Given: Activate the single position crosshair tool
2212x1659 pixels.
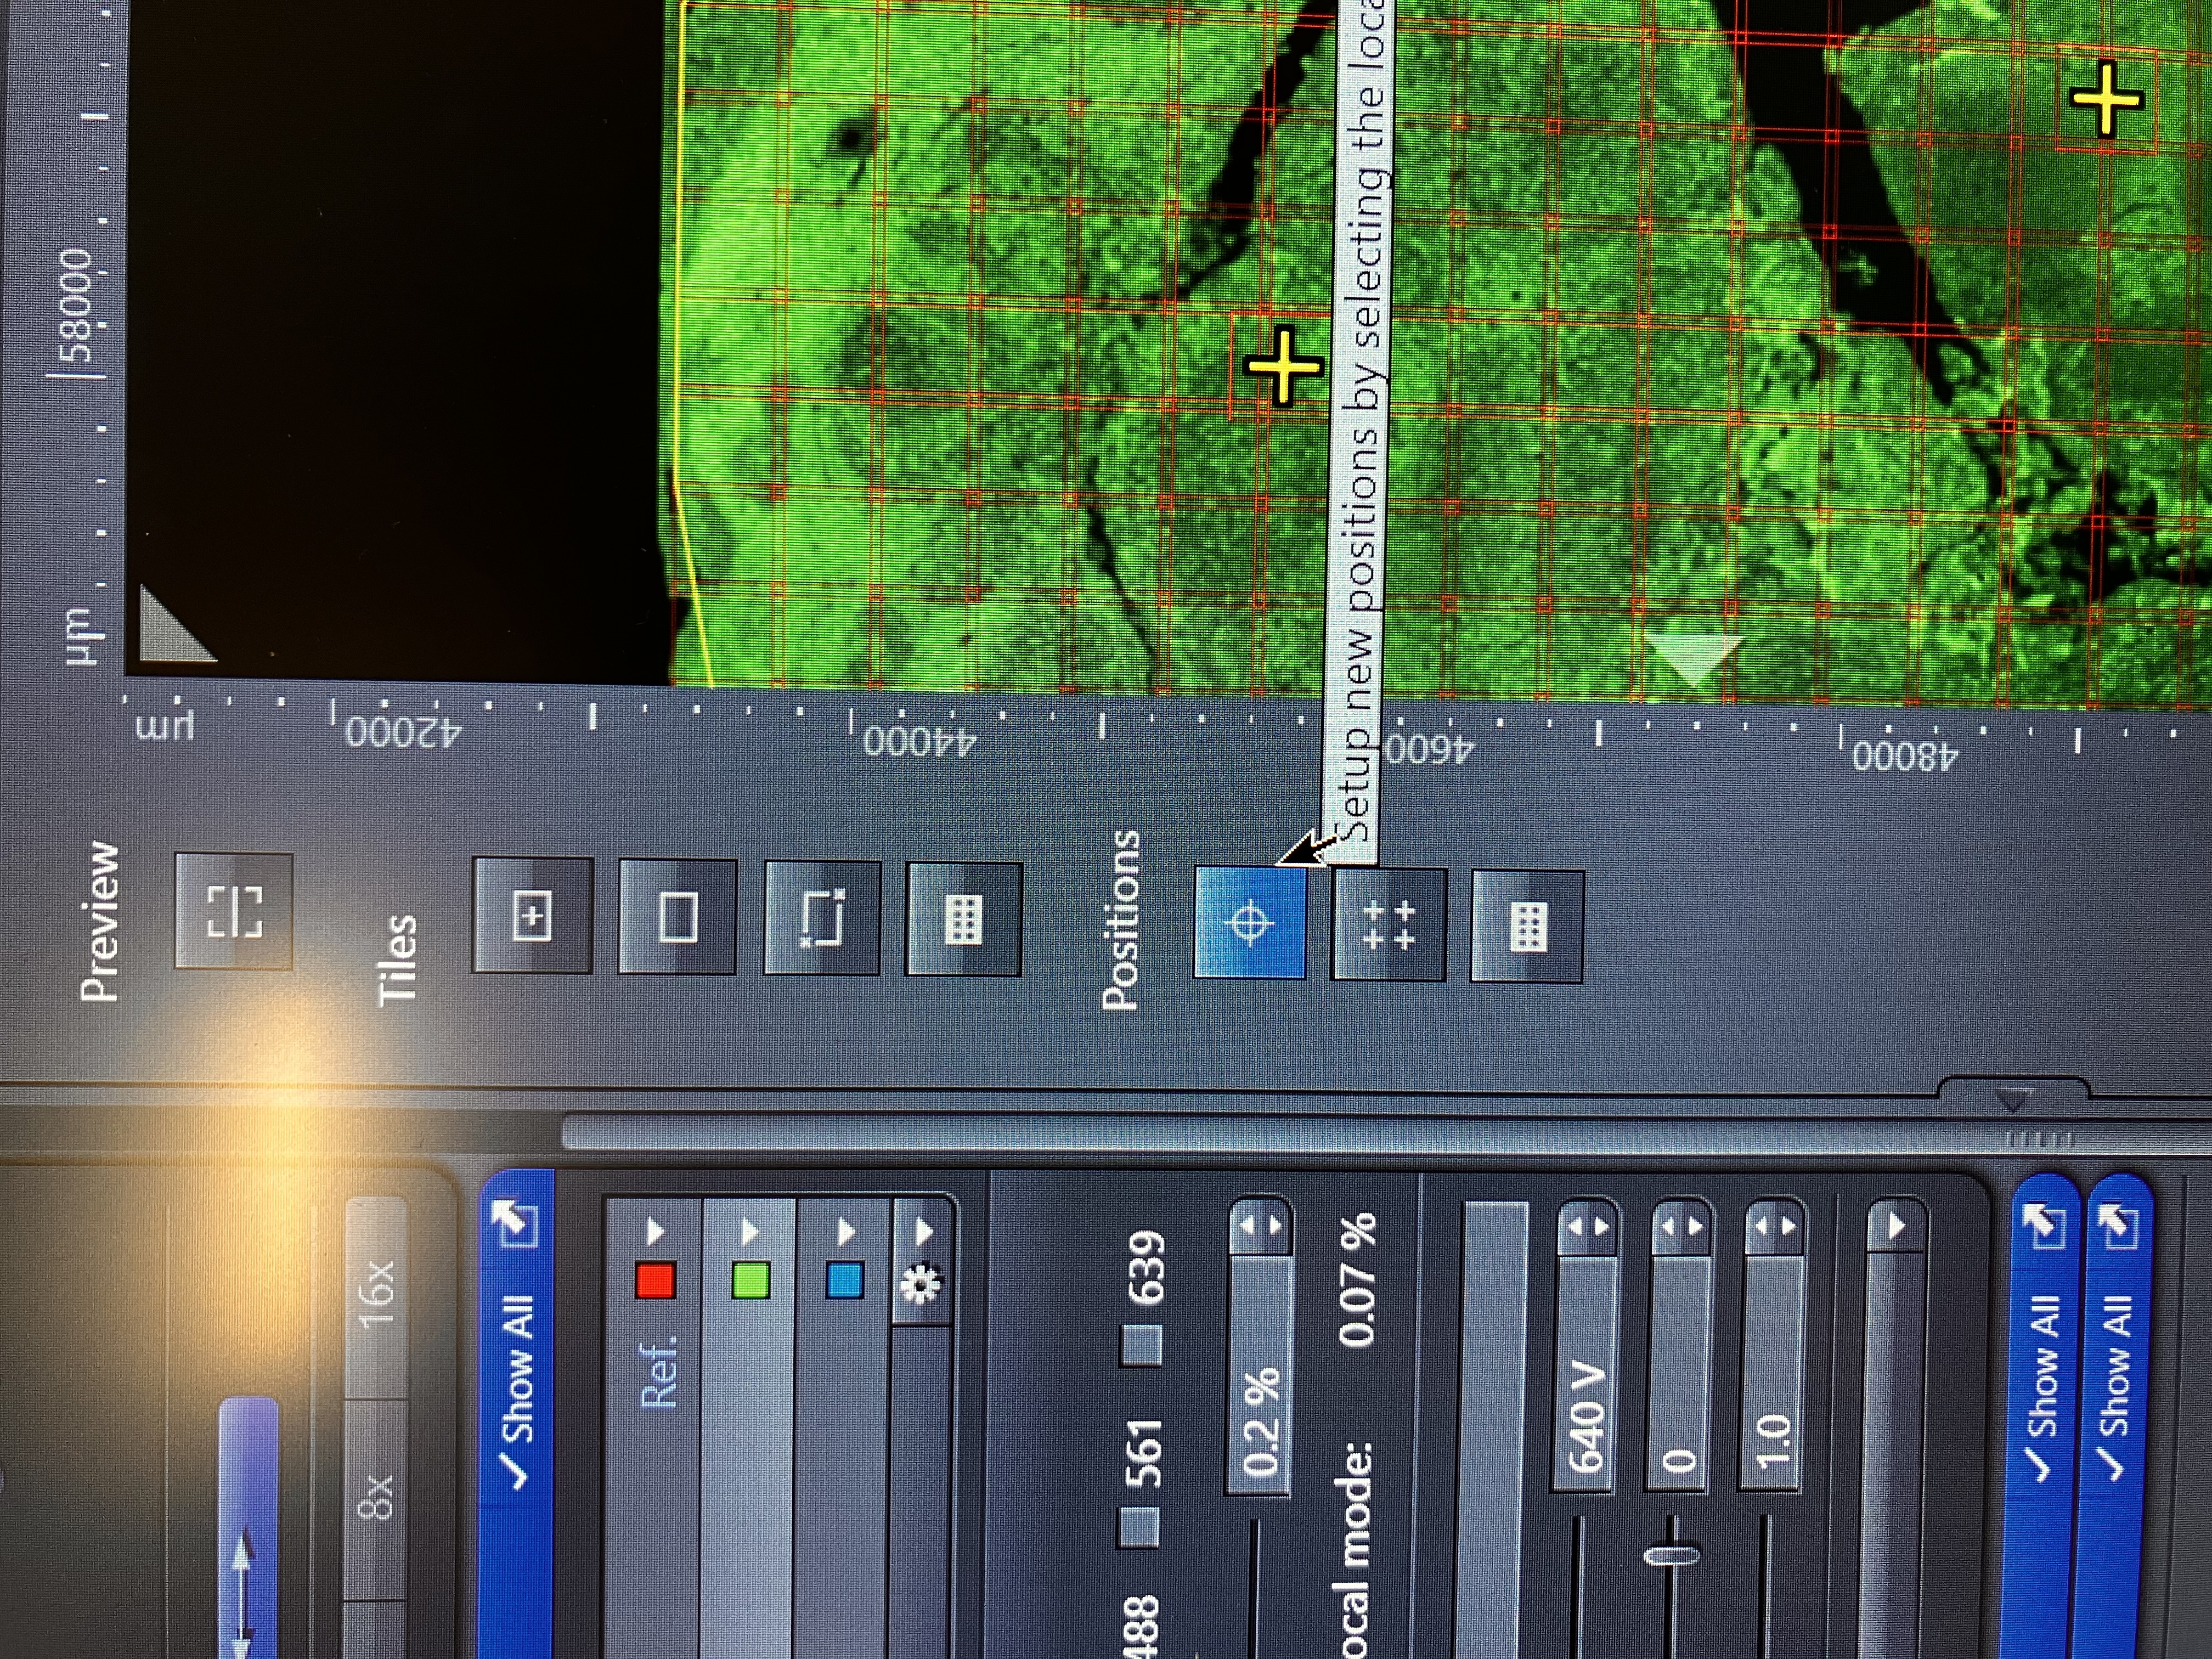Looking at the screenshot, I should point(1250,922).
